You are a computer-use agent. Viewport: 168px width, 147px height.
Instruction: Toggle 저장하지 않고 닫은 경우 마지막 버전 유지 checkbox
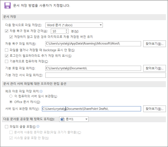click(x=11, y=37)
